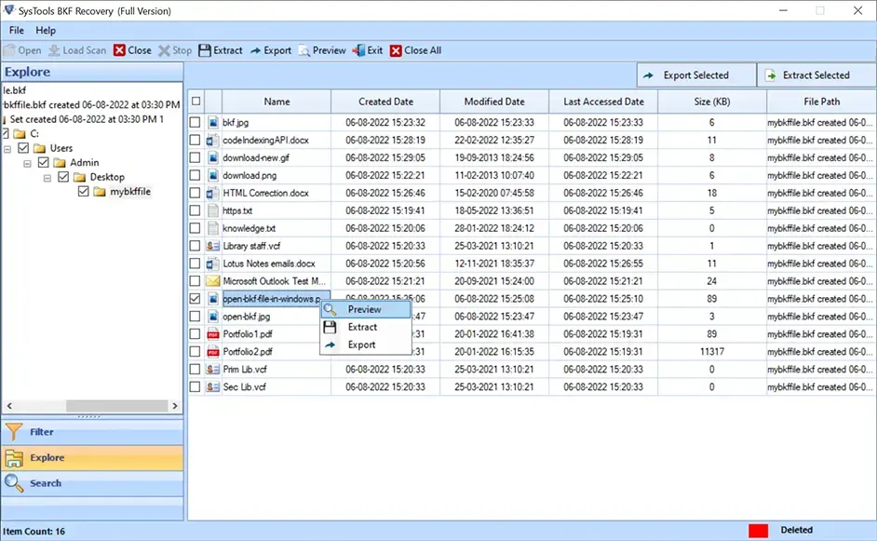Click the tree scrollbar left arrow

(x=9, y=406)
